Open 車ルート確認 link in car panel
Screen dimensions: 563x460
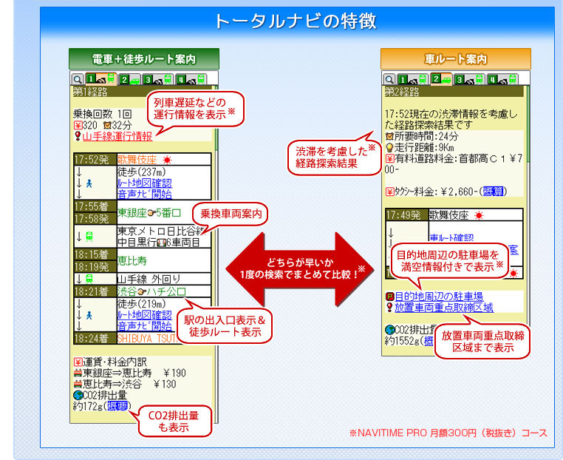coord(451,238)
